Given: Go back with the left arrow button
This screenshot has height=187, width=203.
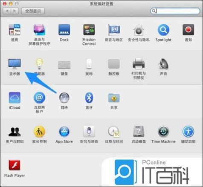Looking at the screenshot, I should click(7, 11).
